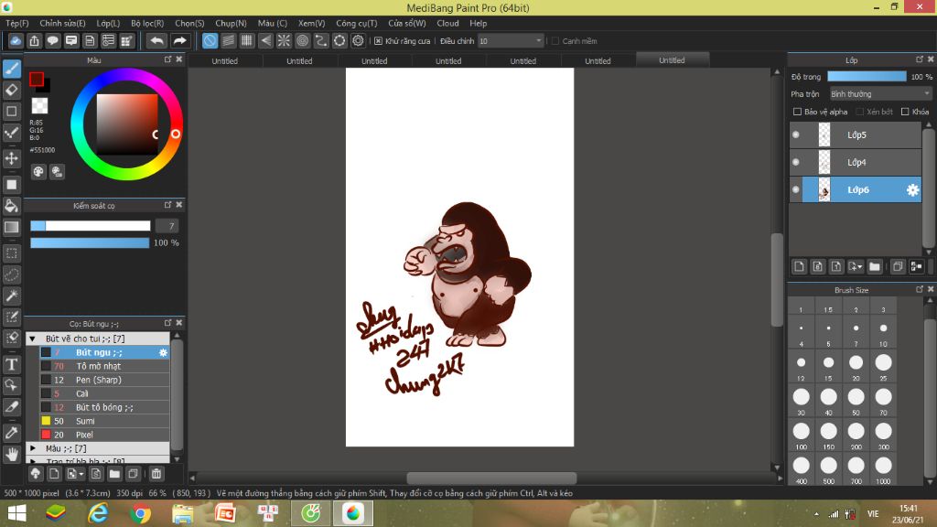Open color palette icon under color wheel
937x527 pixels.
click(x=38, y=172)
